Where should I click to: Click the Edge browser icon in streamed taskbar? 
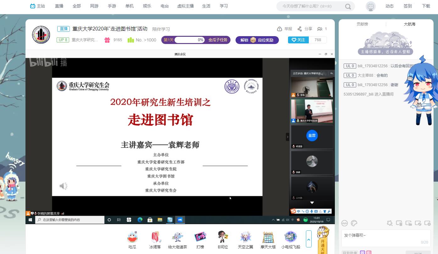point(140,220)
